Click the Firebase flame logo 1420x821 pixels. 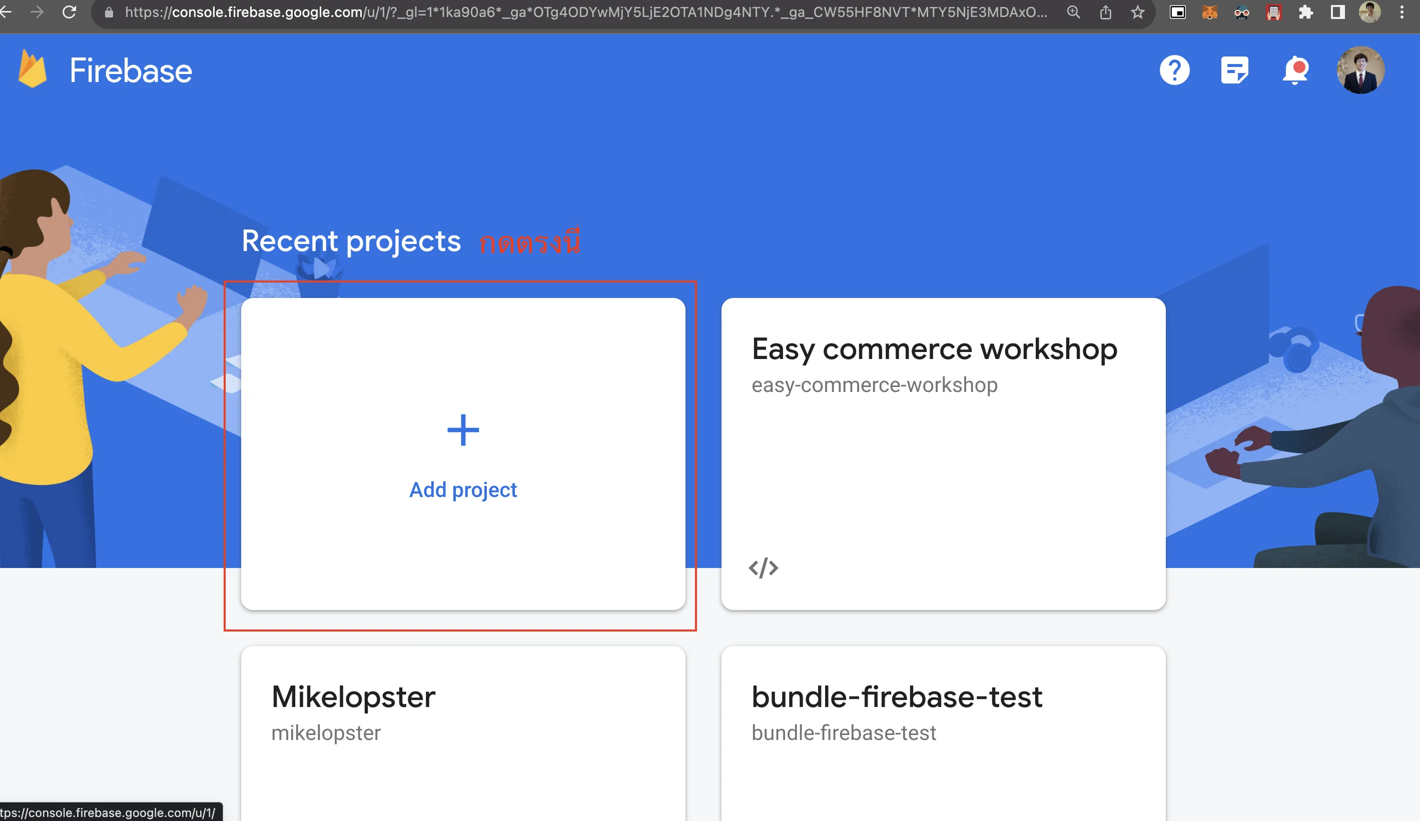pyautogui.click(x=32, y=68)
